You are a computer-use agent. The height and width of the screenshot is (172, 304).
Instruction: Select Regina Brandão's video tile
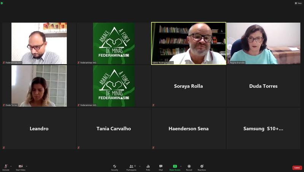click(263, 43)
